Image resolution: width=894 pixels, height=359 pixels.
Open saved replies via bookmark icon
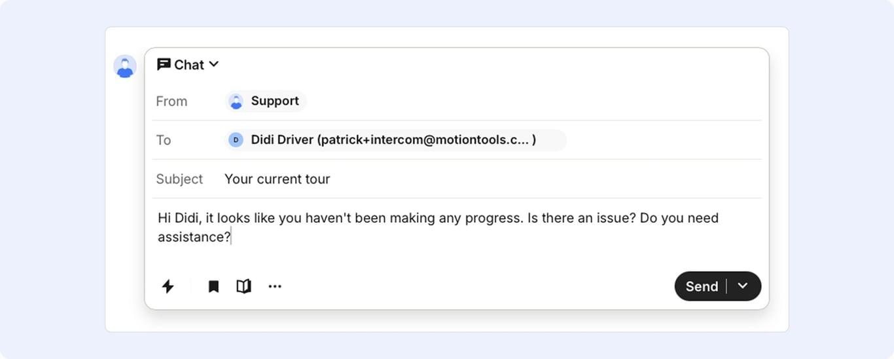213,286
